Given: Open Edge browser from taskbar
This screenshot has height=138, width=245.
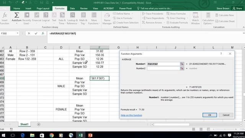Looking at the screenshot, I should point(23,135).
